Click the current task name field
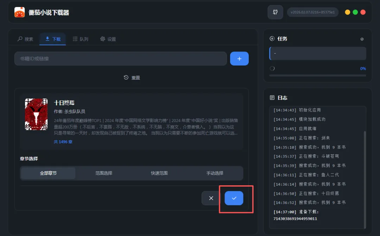 click(318, 53)
